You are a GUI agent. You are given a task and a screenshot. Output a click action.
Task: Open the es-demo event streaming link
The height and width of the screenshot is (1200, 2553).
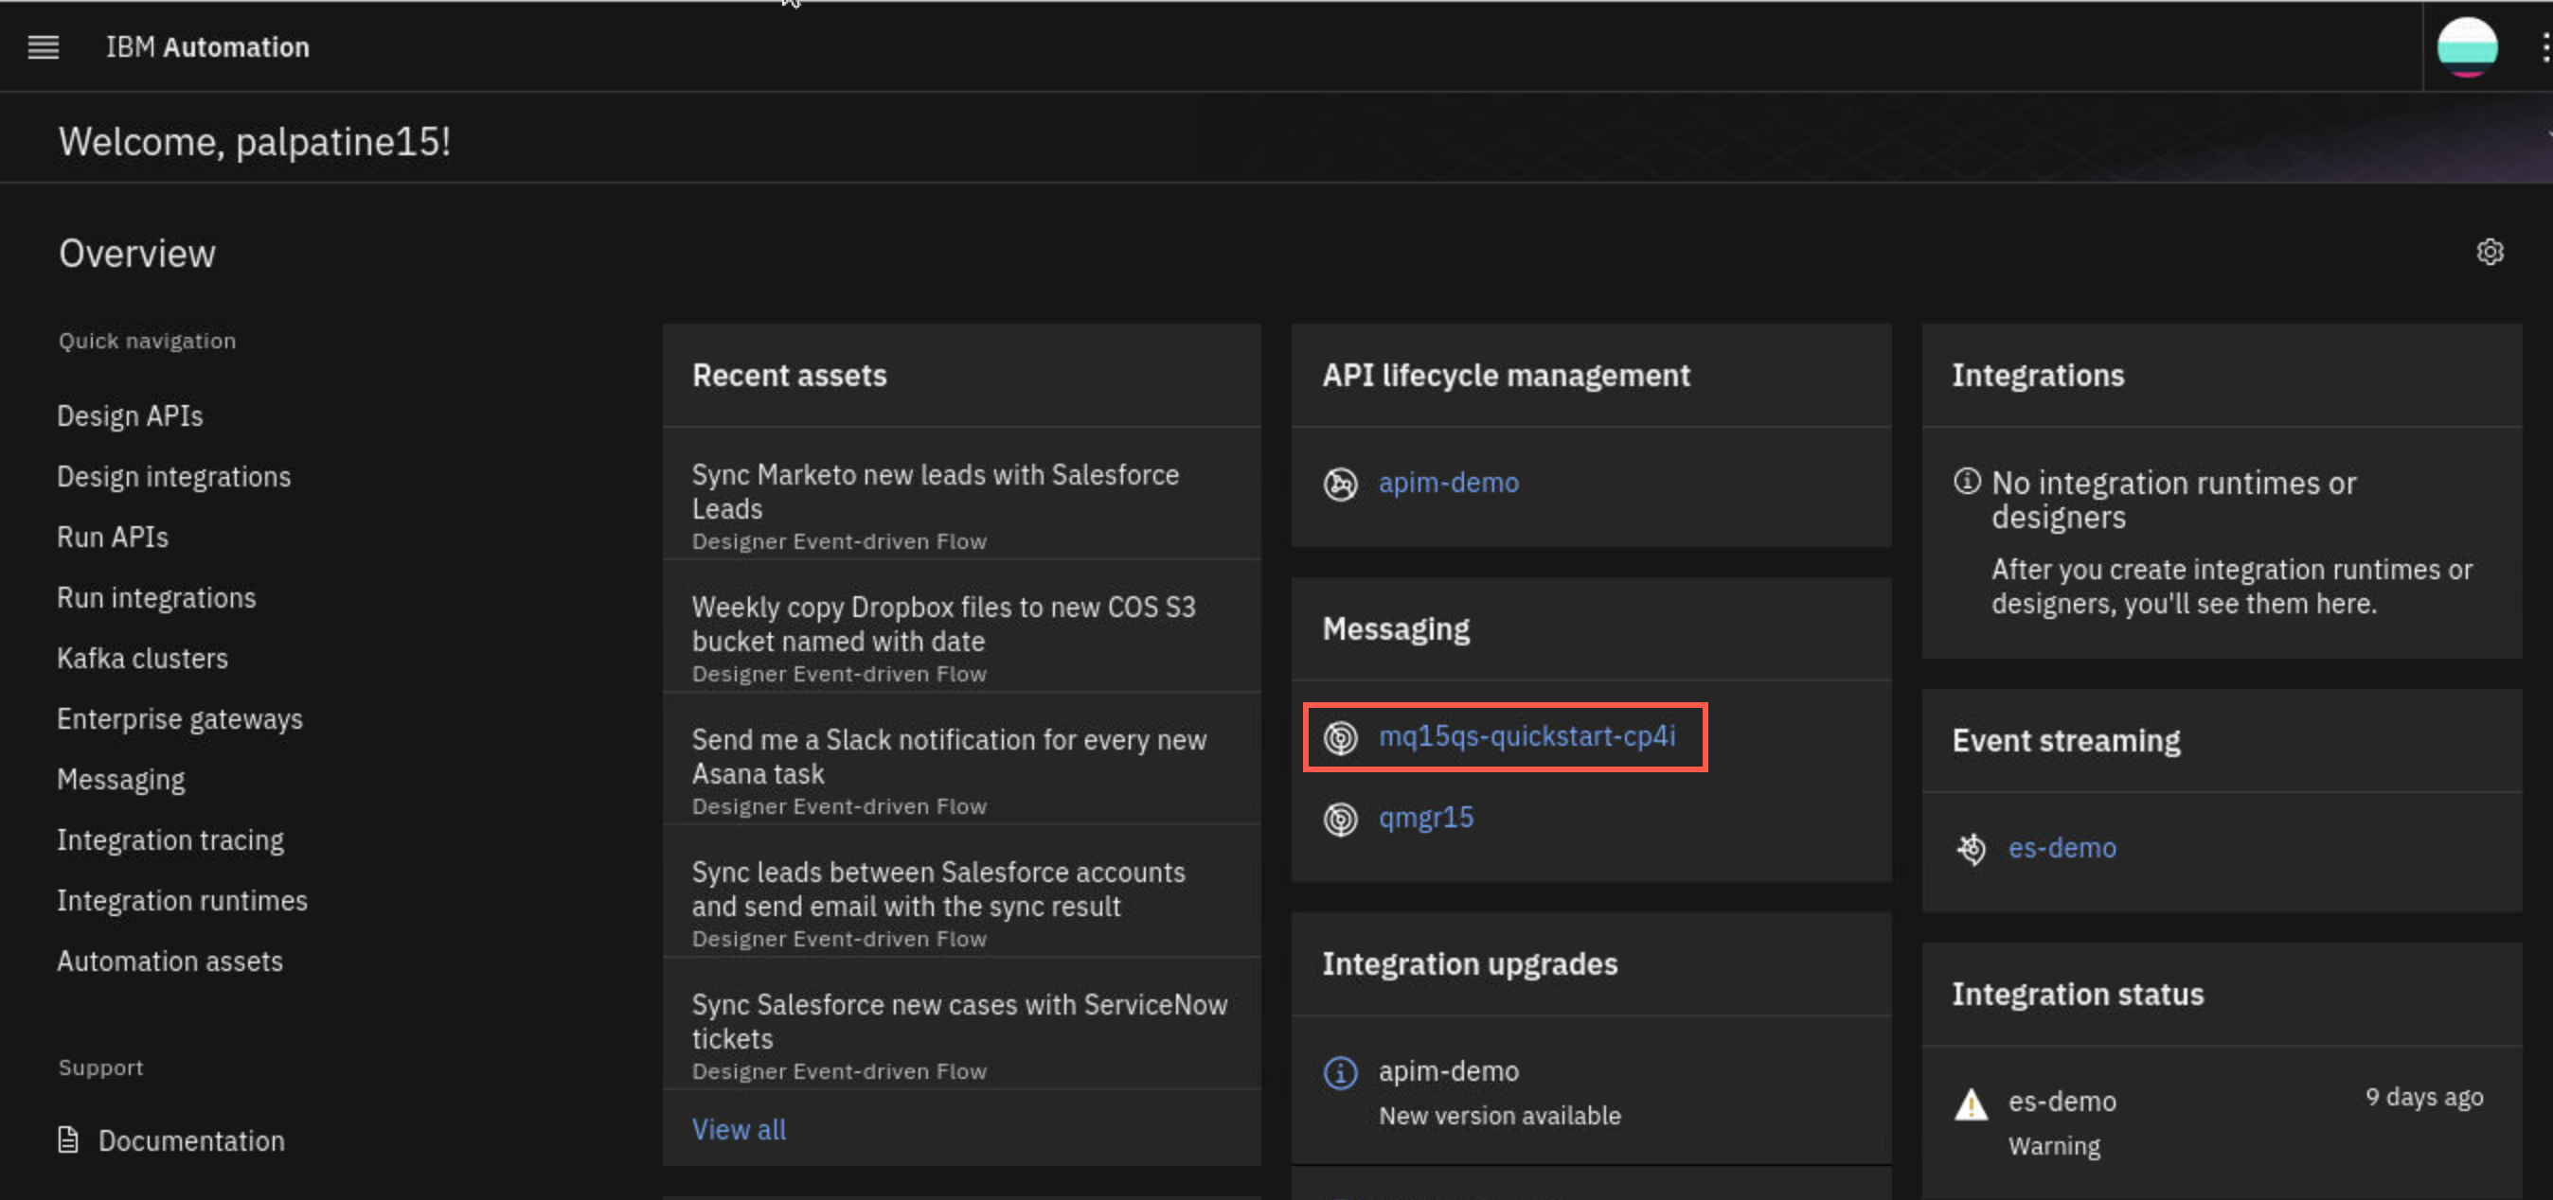(2062, 848)
